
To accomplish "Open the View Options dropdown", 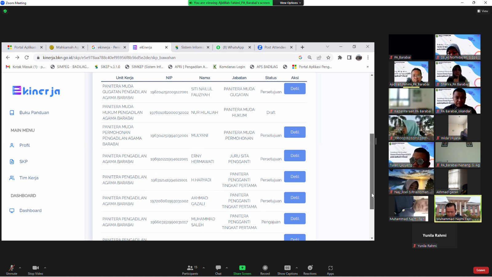I will pyautogui.click(x=290, y=3).
